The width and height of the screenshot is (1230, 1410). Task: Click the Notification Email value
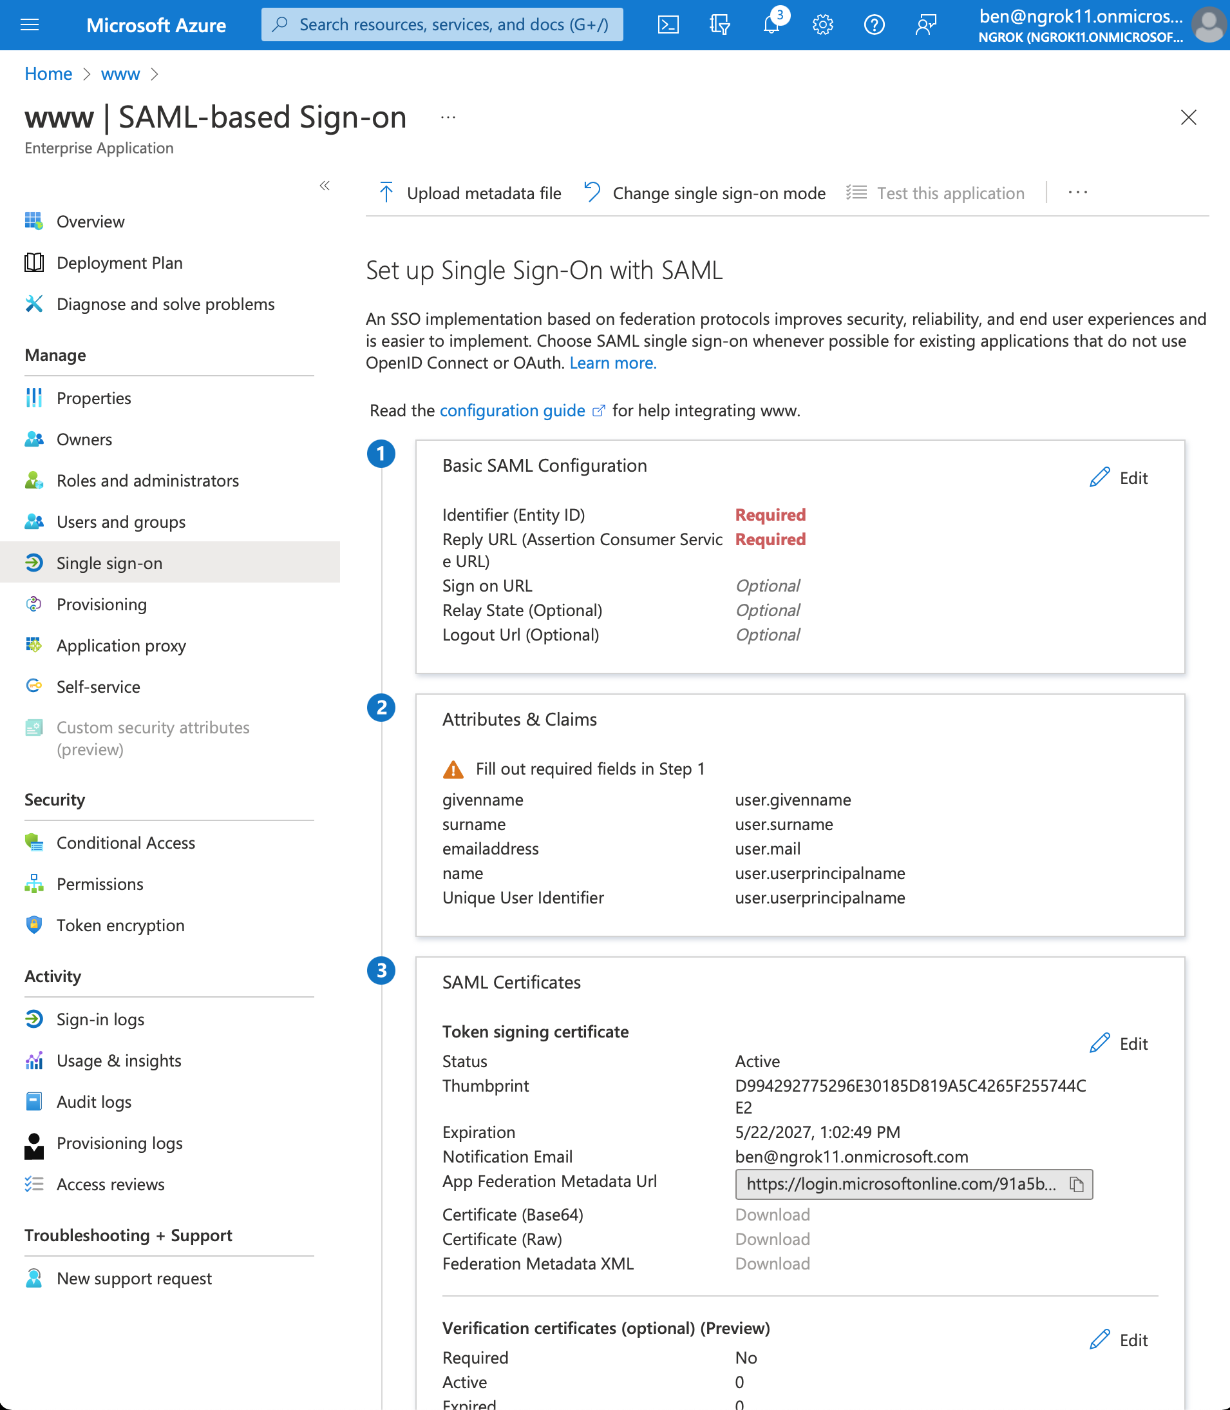(x=851, y=1156)
